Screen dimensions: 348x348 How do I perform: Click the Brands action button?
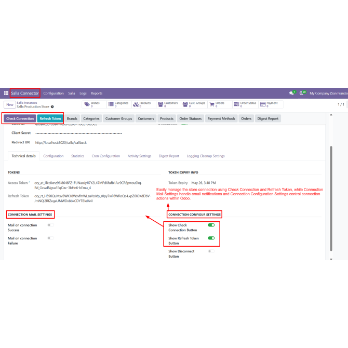coord(72,118)
